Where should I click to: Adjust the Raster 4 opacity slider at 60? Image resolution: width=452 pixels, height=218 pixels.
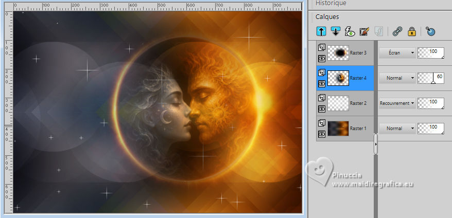pos(431,78)
